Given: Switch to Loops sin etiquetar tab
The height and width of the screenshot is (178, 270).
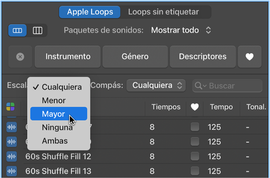Looking at the screenshot, I should [163, 12].
